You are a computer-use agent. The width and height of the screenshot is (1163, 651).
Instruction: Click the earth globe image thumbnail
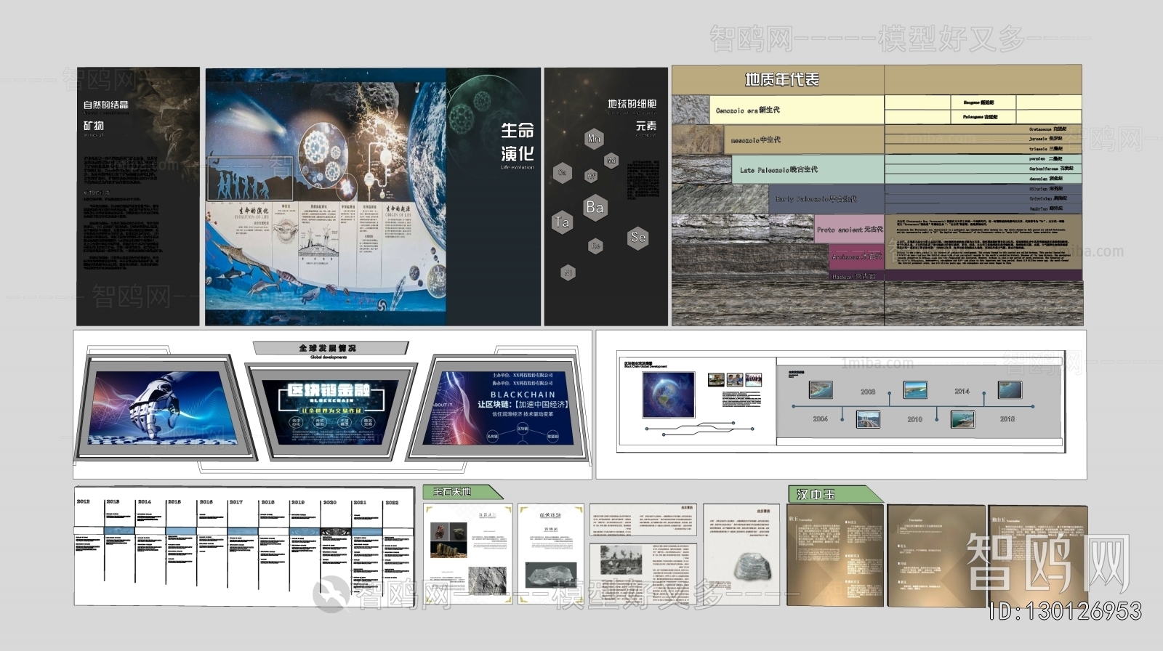point(668,395)
